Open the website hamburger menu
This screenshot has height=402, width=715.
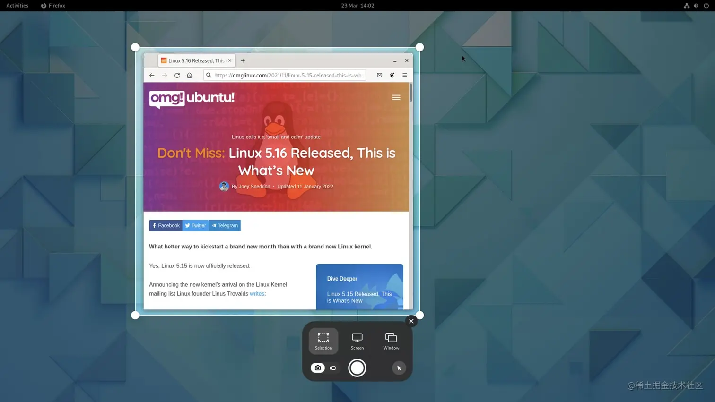pyautogui.click(x=396, y=97)
